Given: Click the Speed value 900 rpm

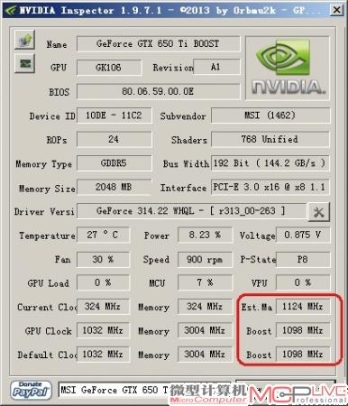Looking at the screenshot, I should pyautogui.click(x=205, y=259).
